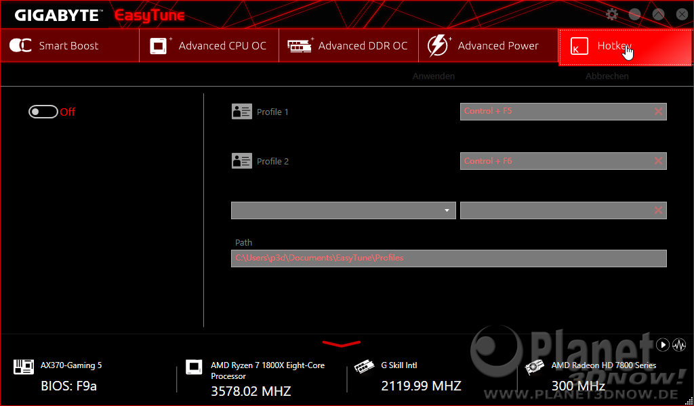Click the profiles Path field
694x406 pixels.
pos(449,258)
